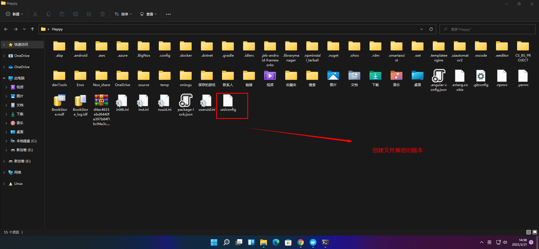Select the 下载 downloads folder in file pane
The height and width of the screenshot is (249, 539).
pos(375,79)
